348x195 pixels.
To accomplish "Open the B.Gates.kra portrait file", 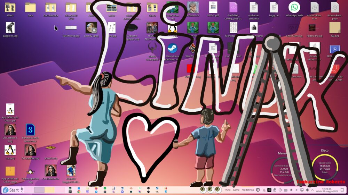I will [193, 9].
